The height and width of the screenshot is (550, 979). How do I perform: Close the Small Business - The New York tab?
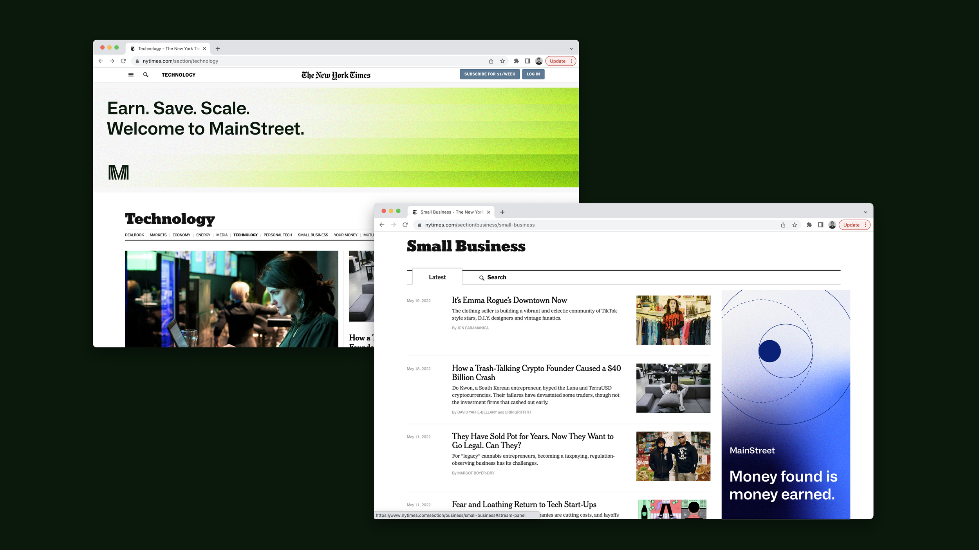pos(488,212)
